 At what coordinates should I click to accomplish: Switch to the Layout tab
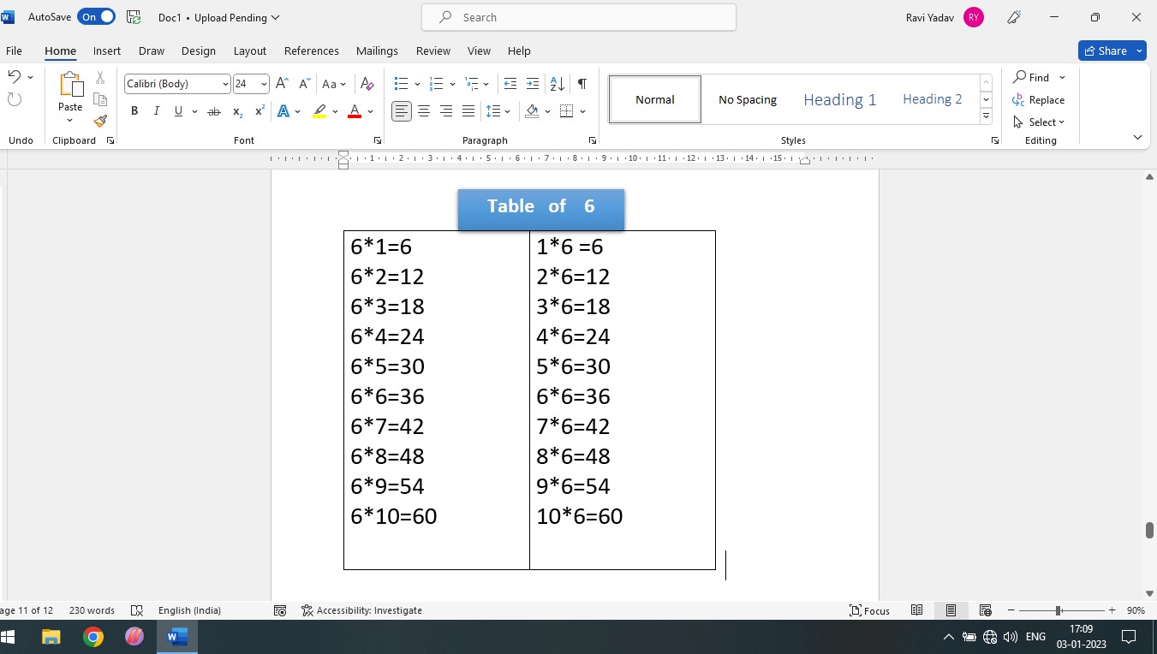pyautogui.click(x=249, y=51)
